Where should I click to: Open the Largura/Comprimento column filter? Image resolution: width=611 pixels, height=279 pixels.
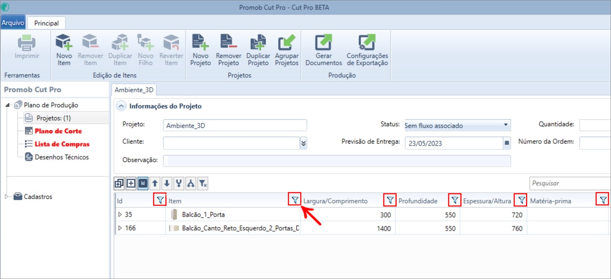click(390, 200)
